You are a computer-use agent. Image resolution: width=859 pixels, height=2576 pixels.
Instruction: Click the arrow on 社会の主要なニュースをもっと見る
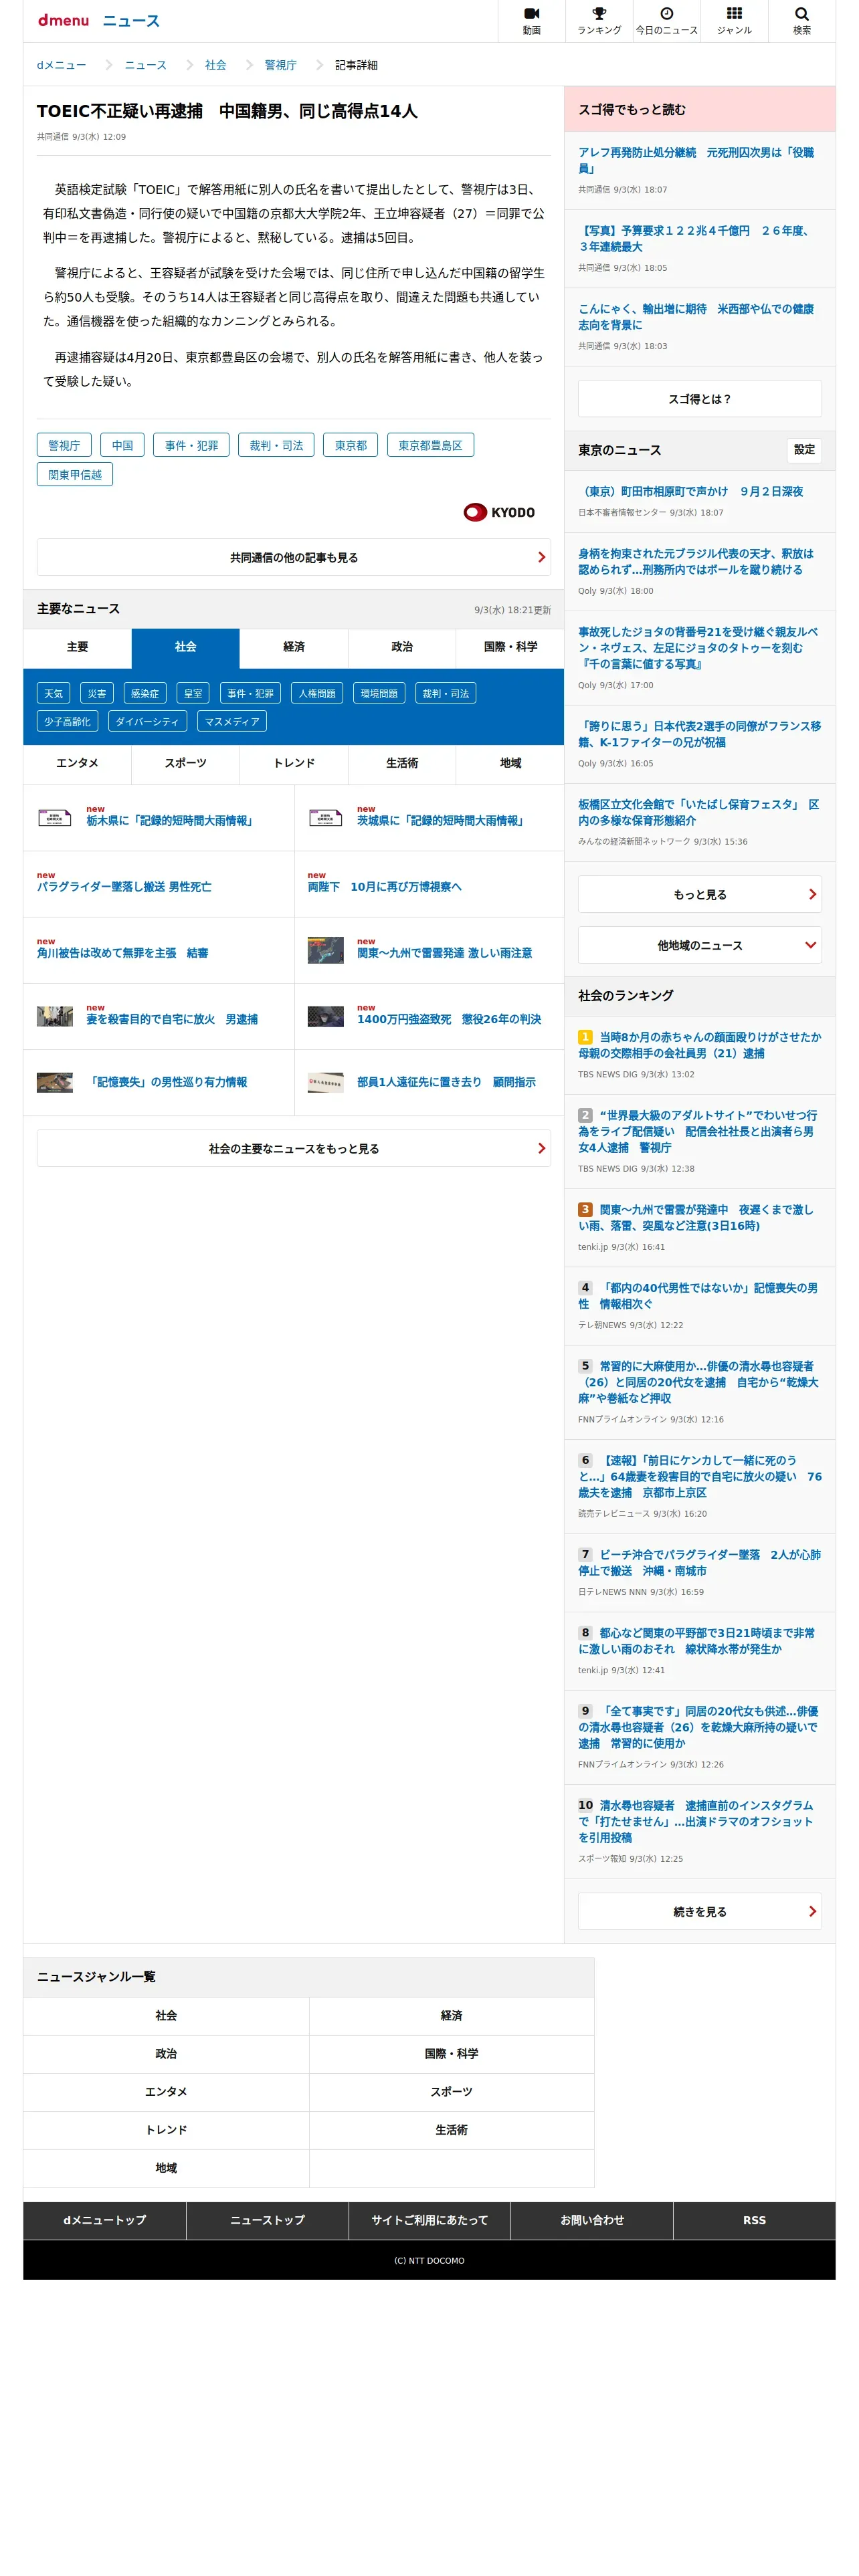point(541,1148)
